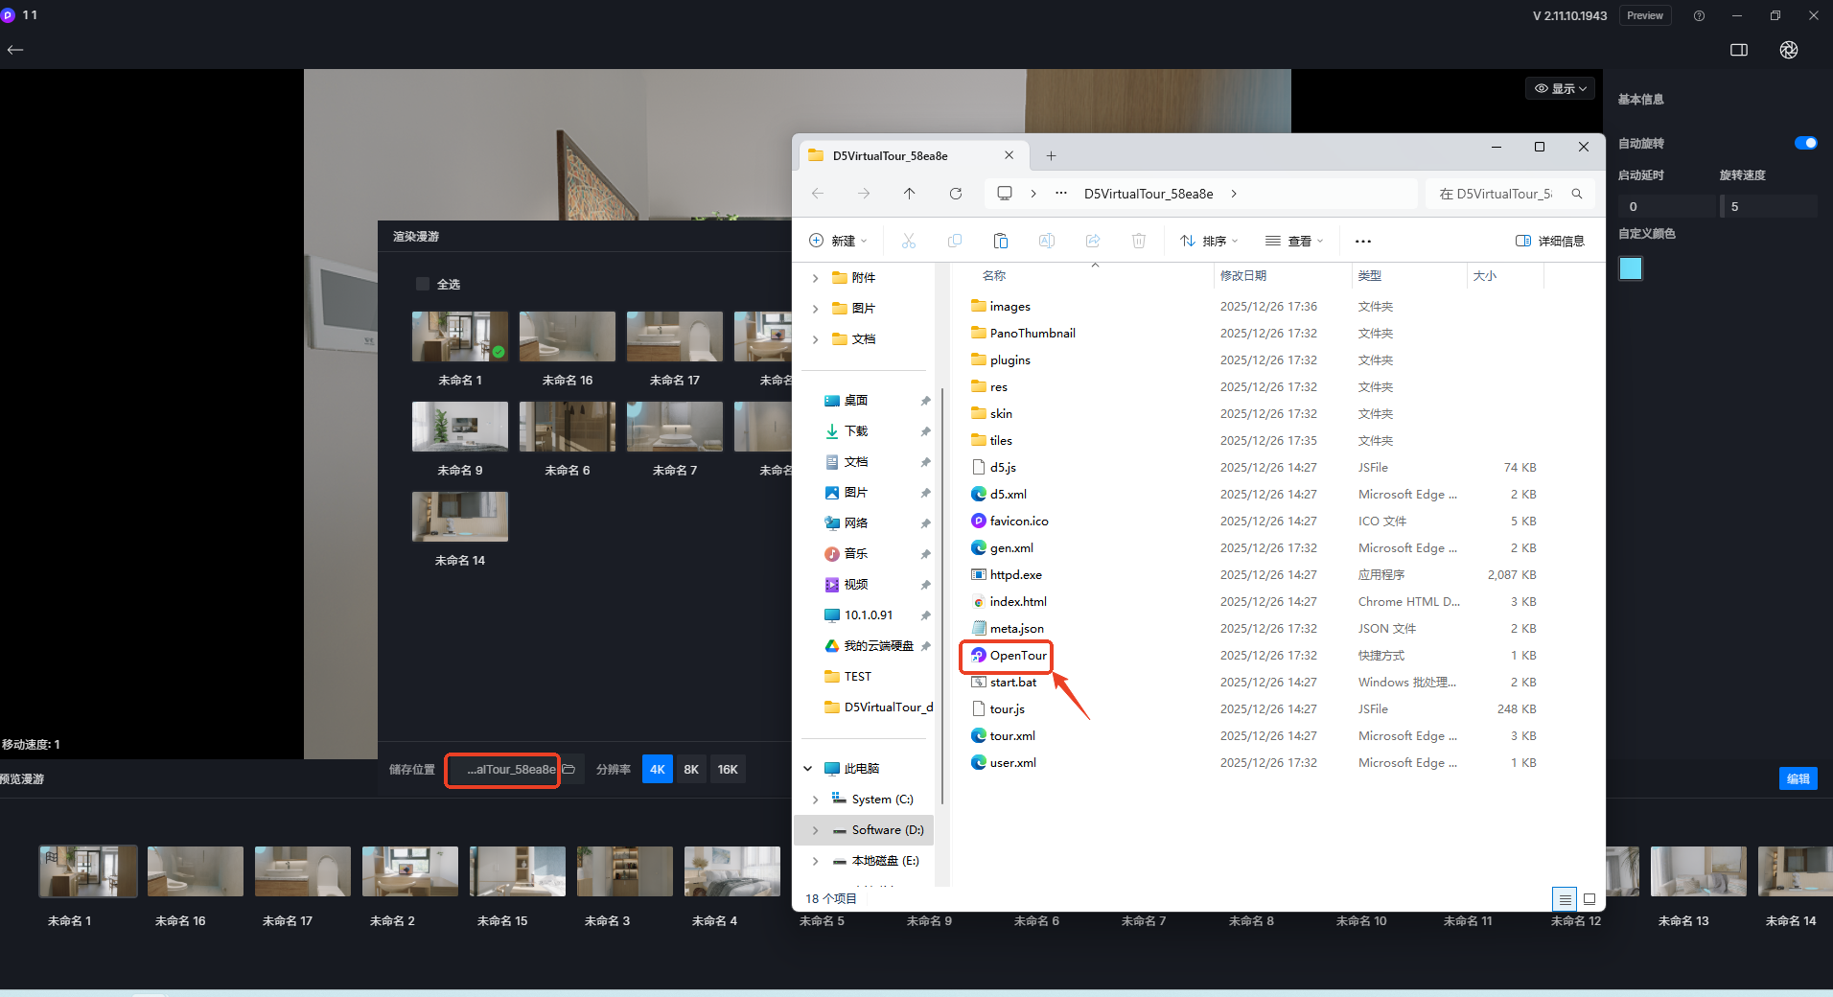Expand System (C:) drive node
The height and width of the screenshot is (997, 1833).
816,800
